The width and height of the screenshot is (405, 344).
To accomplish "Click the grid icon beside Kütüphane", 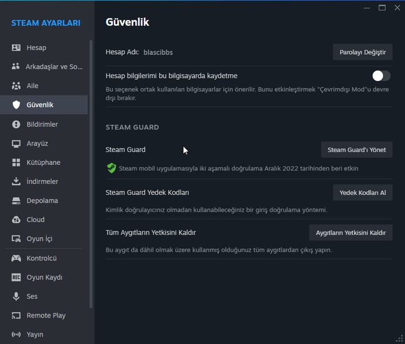I will (x=16, y=163).
